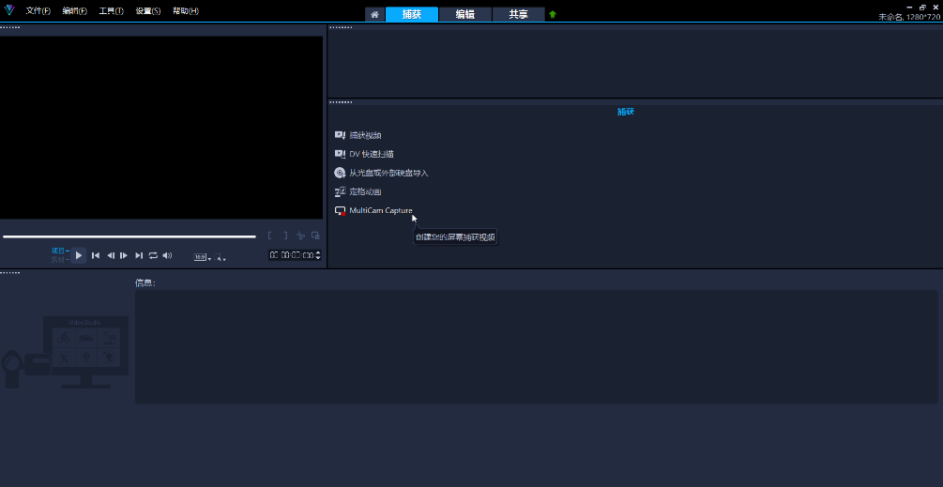Set the Mark-in bracket point
Image resolution: width=943 pixels, height=487 pixels.
(270, 236)
